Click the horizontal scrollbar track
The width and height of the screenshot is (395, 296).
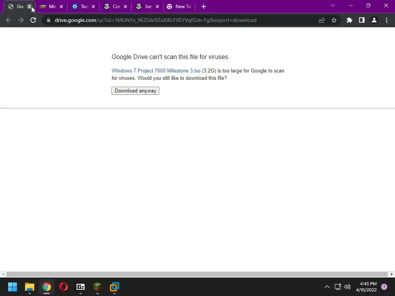[197, 274]
